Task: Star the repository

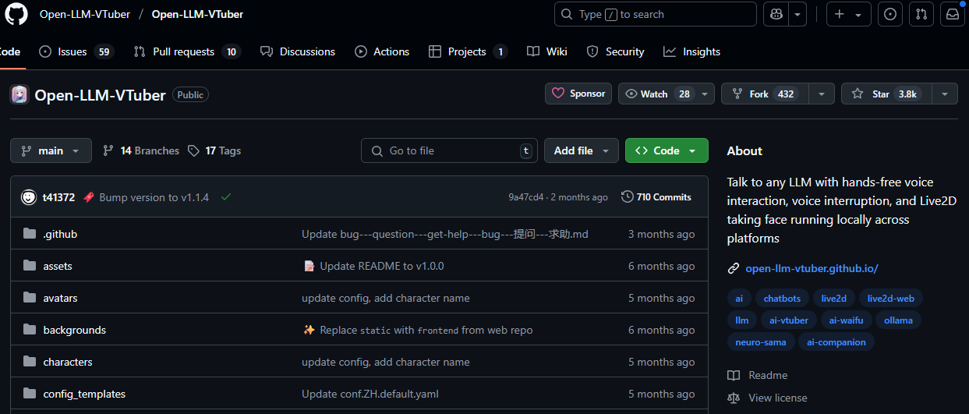Action: pyautogui.click(x=886, y=94)
